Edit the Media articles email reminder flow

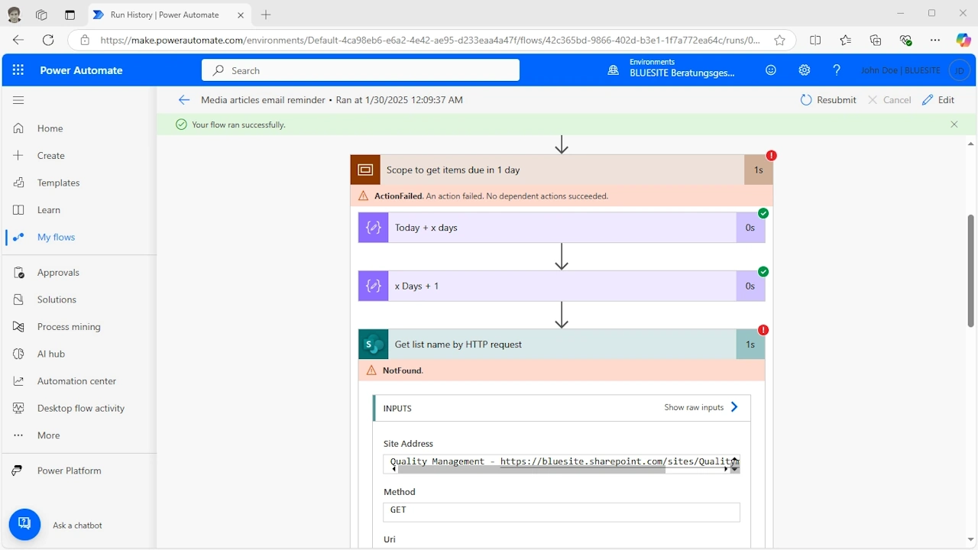click(x=939, y=99)
